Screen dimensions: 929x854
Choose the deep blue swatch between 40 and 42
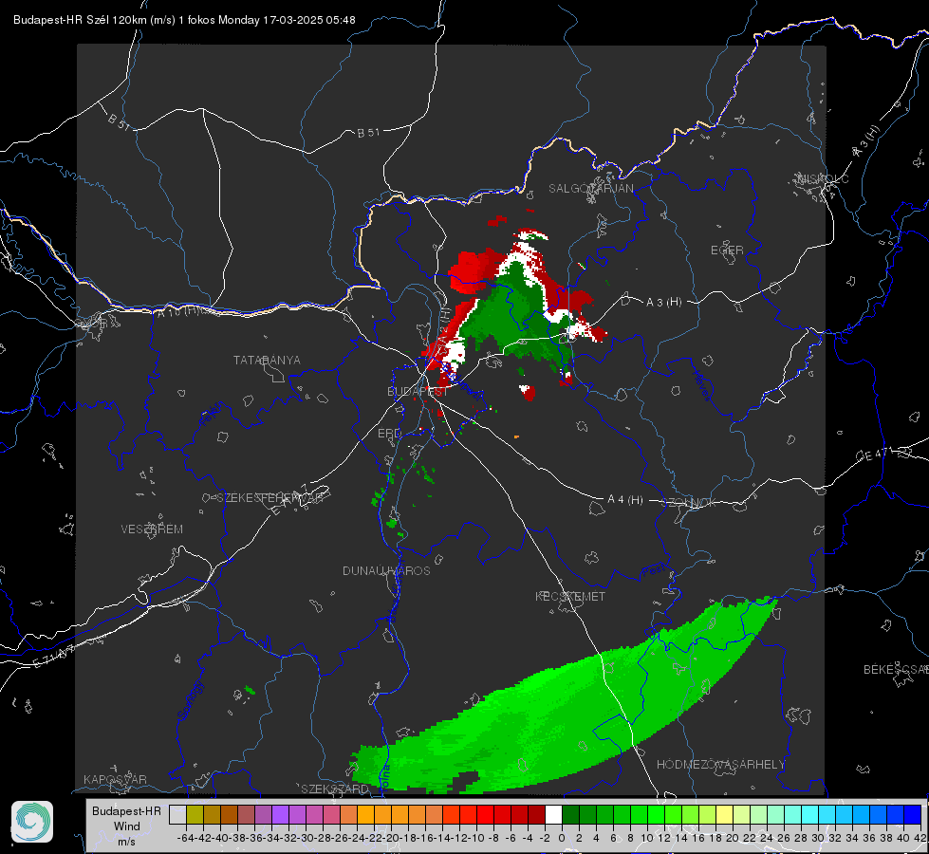pos(913,815)
